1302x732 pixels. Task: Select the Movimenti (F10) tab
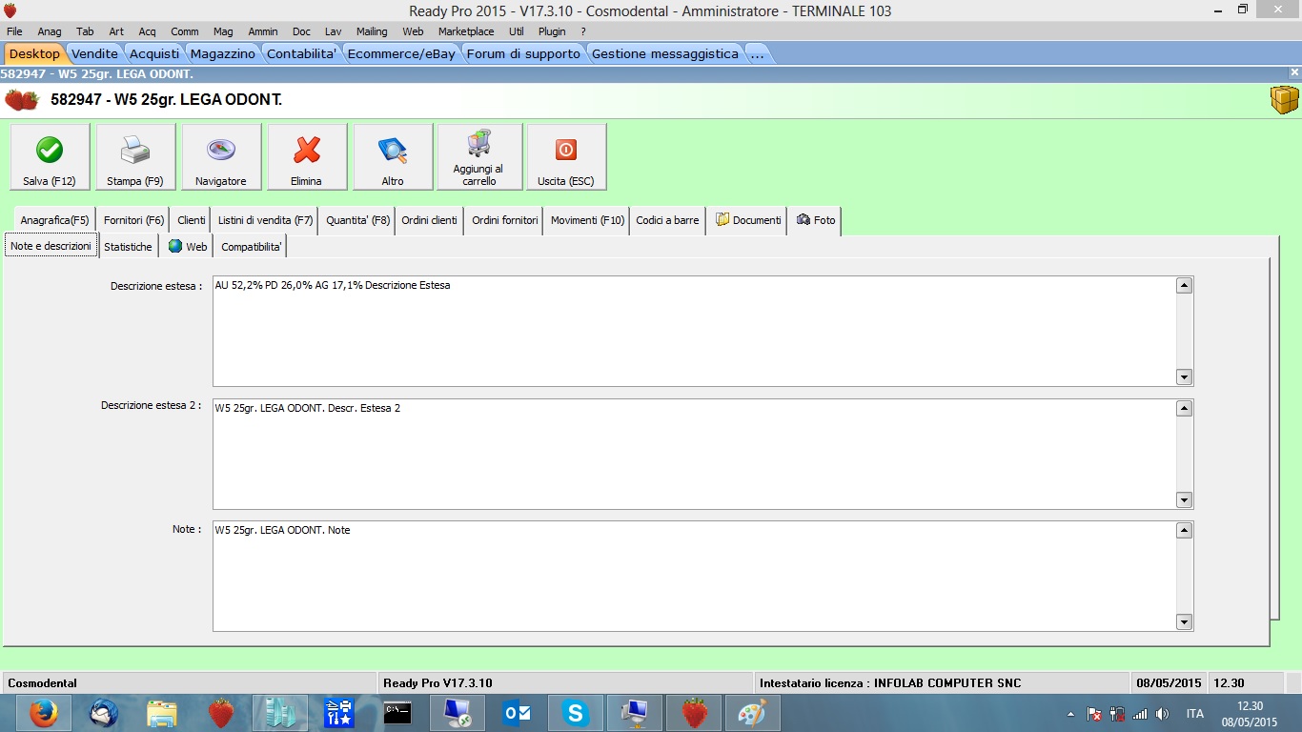[x=587, y=220]
